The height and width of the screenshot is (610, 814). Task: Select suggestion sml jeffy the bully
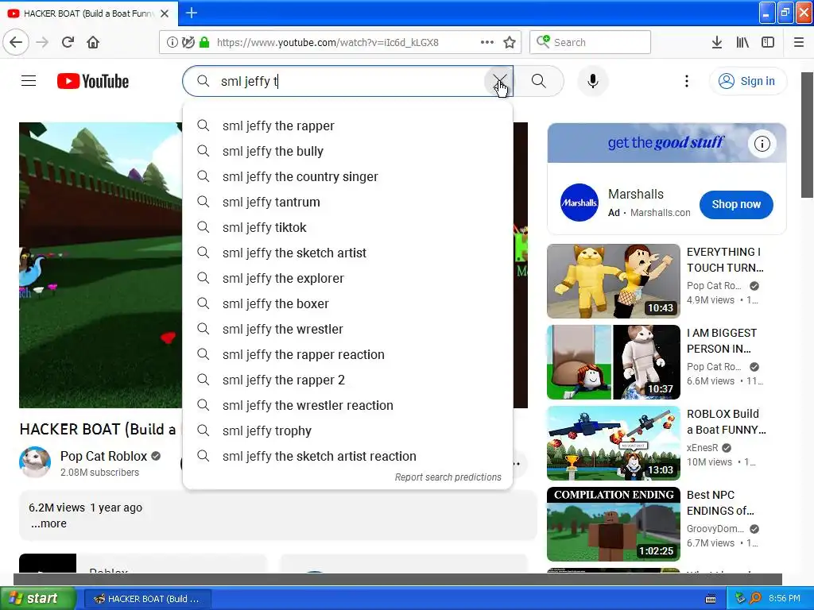348,151
